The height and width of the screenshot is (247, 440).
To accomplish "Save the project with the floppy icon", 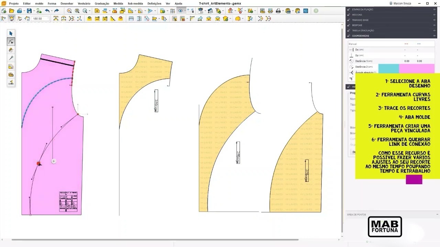I will (x=29, y=11).
